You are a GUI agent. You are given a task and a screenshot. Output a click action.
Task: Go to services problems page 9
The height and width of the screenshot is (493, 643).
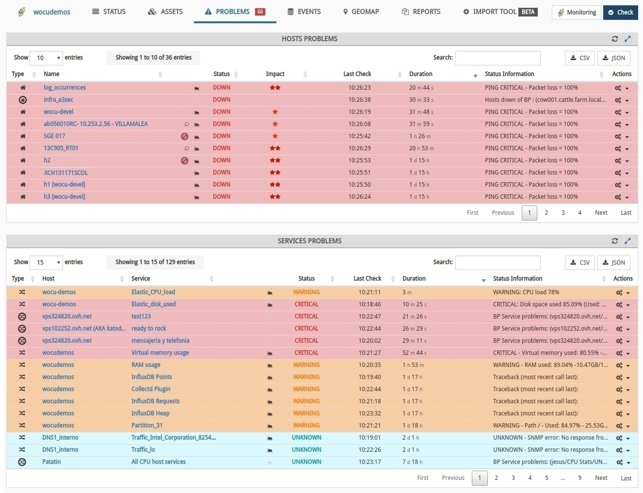coord(580,478)
